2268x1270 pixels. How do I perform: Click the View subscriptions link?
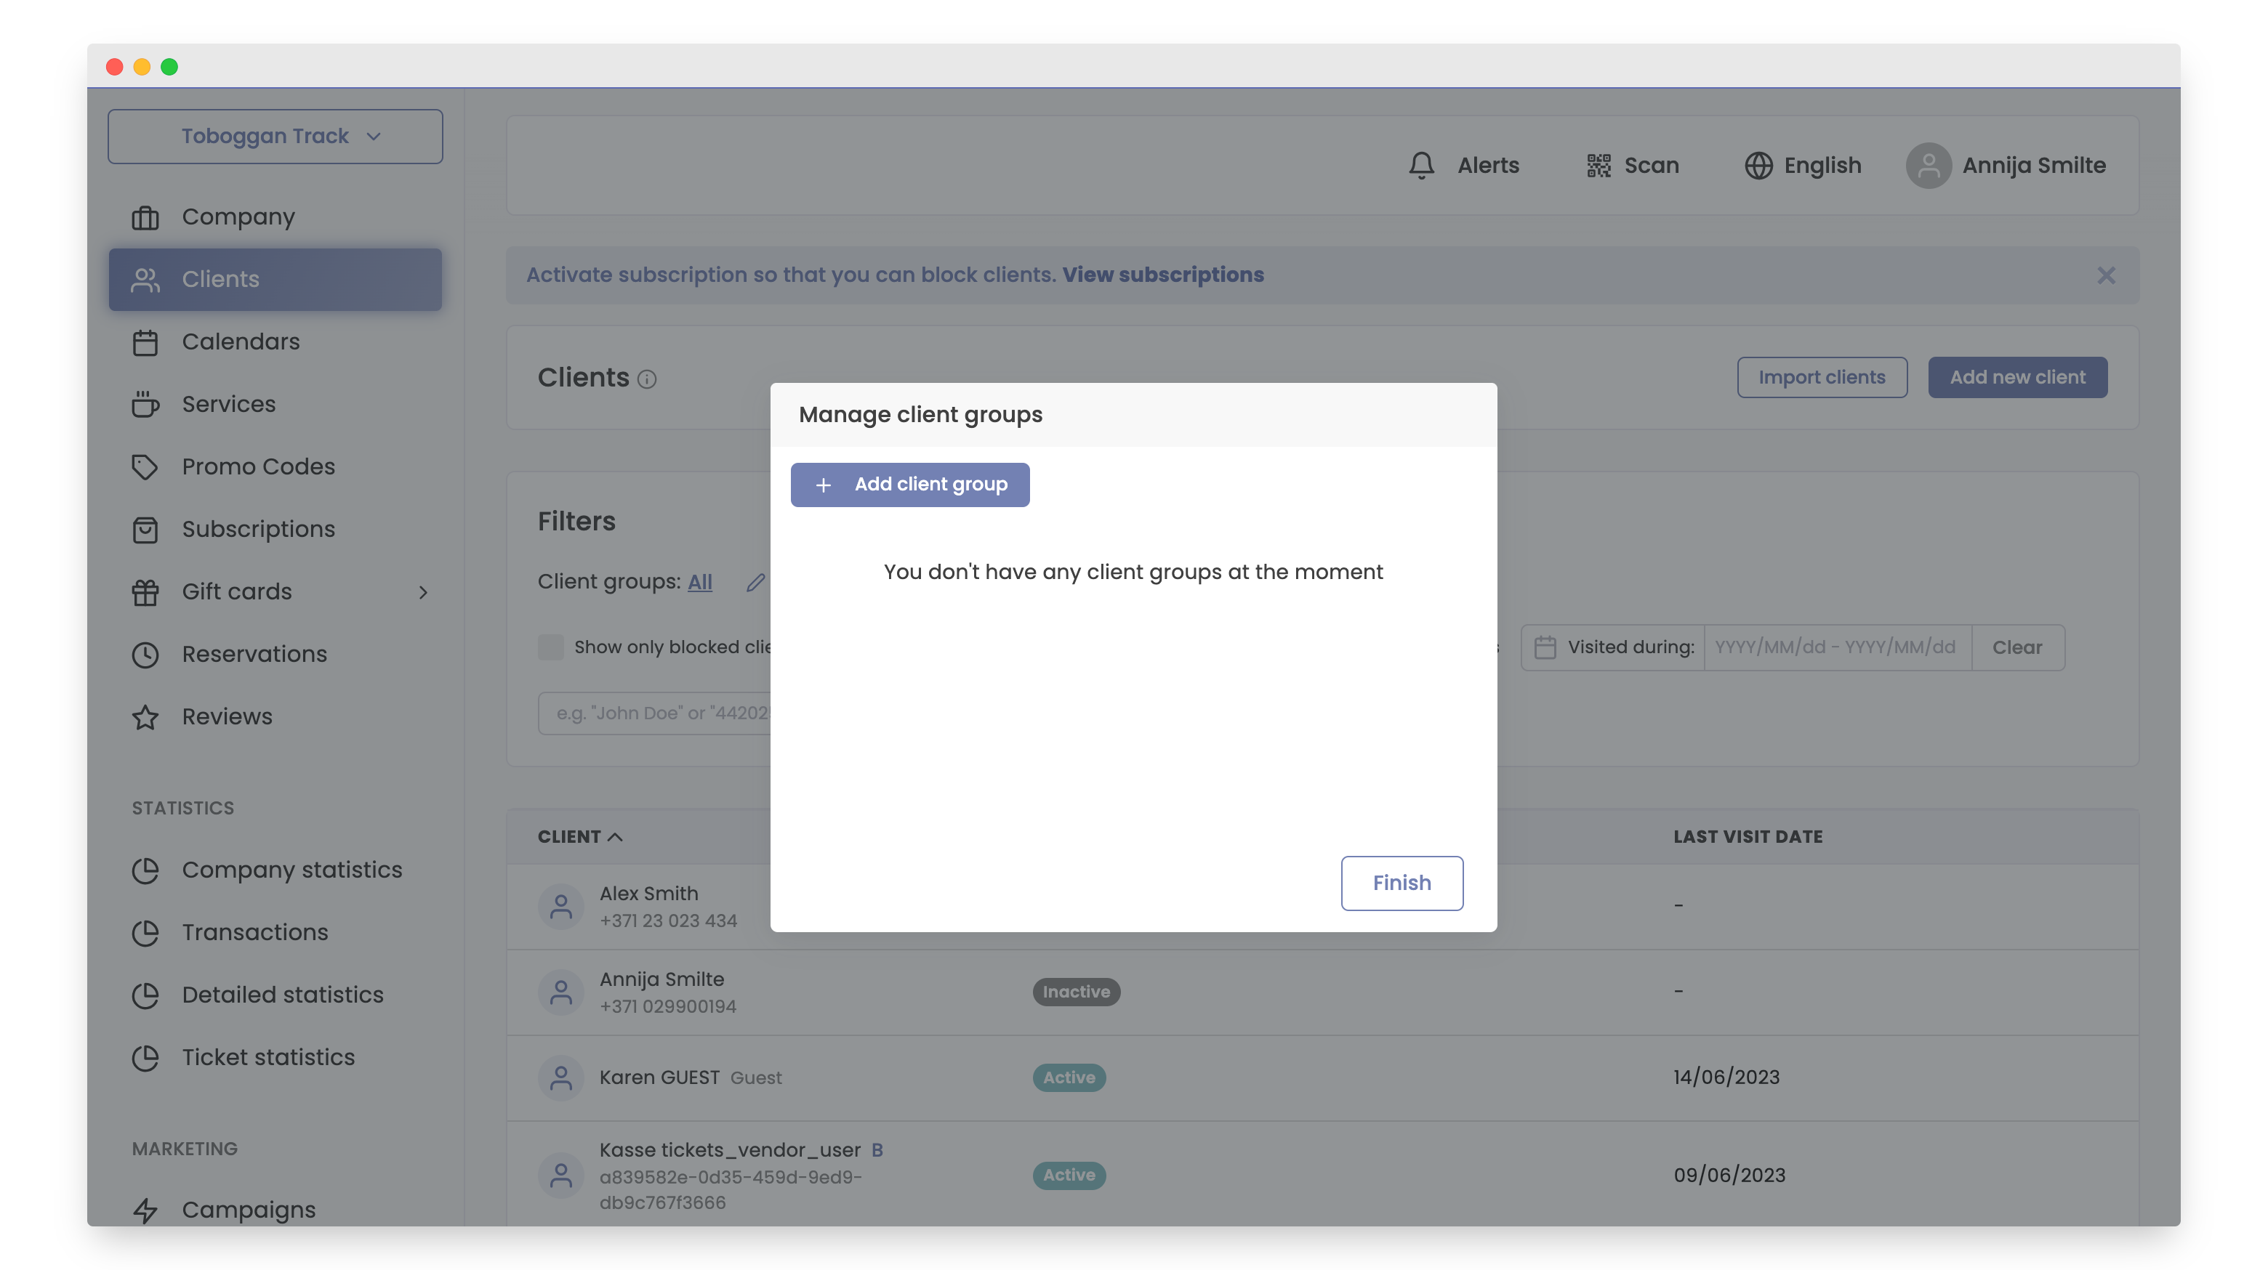click(x=1162, y=275)
